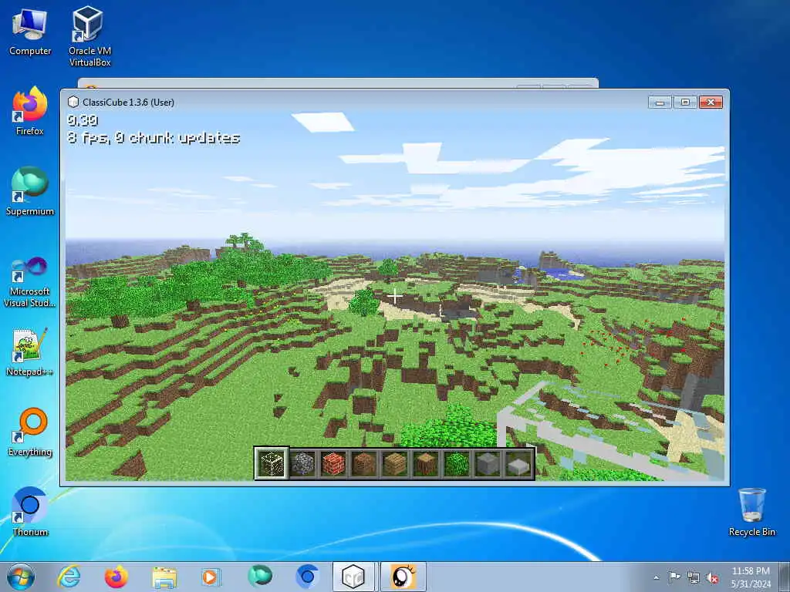Select the log block in the hotbar

click(426, 463)
